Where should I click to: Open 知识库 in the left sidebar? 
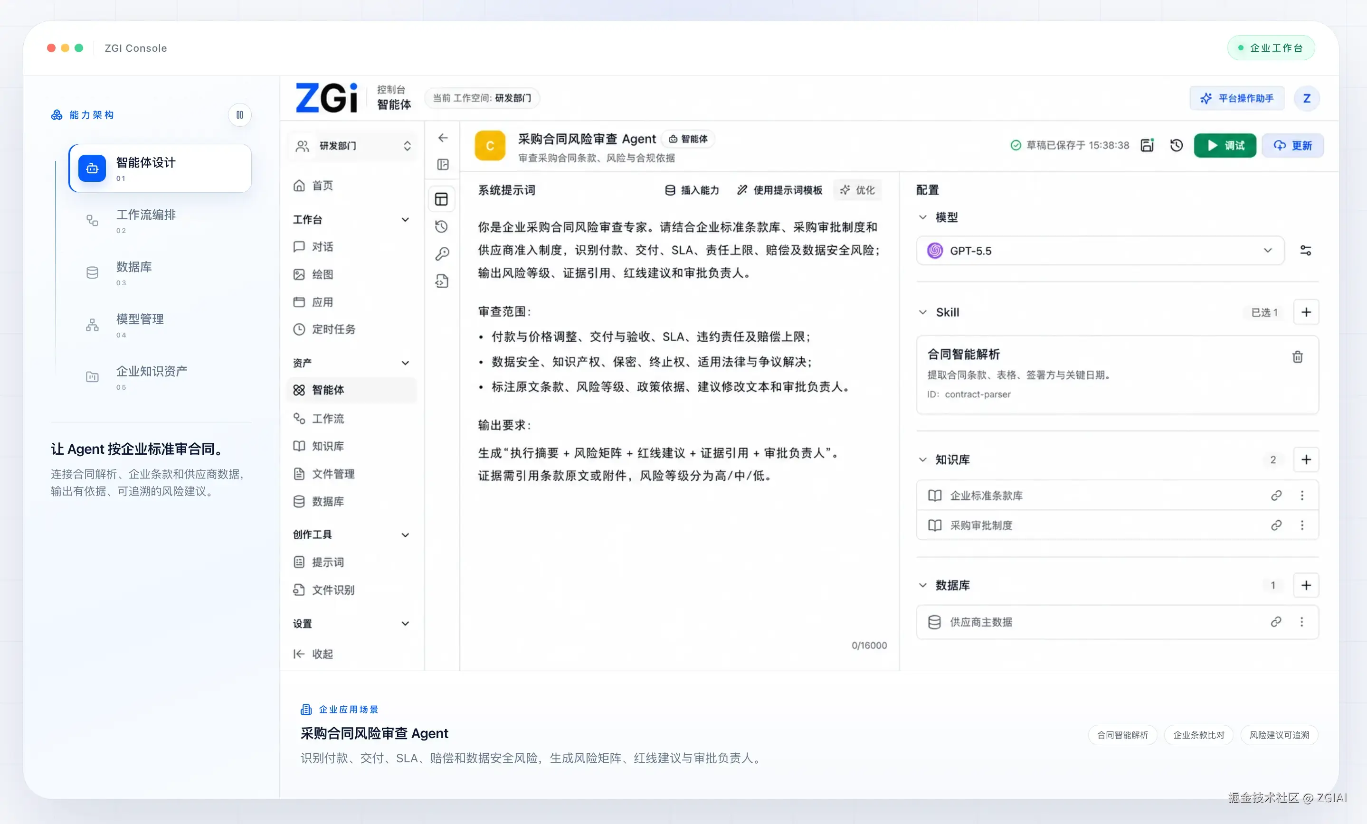pyautogui.click(x=352, y=446)
